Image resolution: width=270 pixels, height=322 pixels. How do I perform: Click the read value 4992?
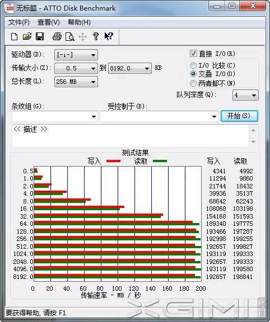click(246, 171)
